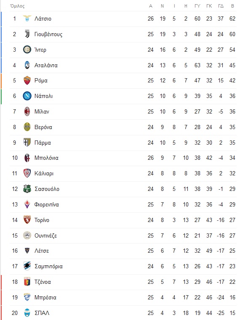Click the ΓΔ goal difference header
The width and height of the screenshot is (240, 320).
pos(221,6)
